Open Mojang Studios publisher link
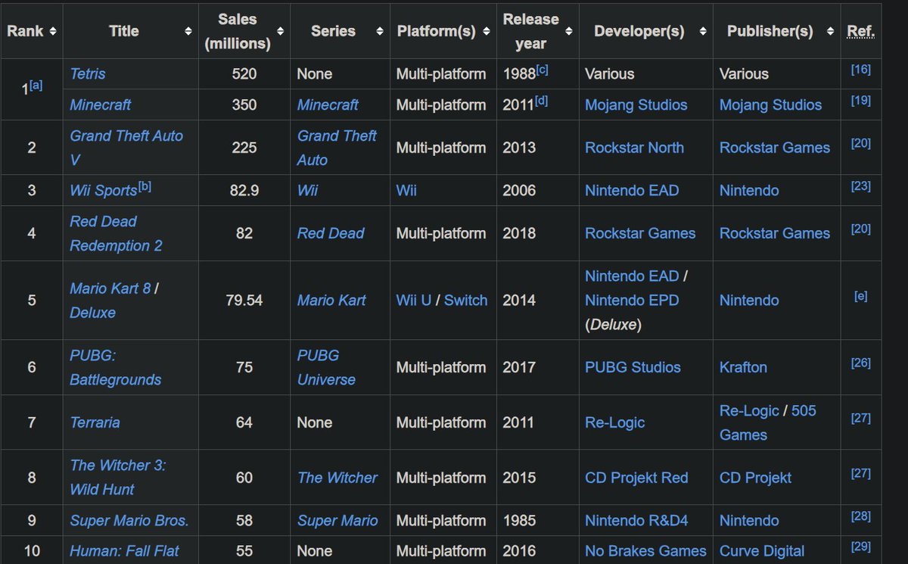The width and height of the screenshot is (908, 564). pos(770,104)
